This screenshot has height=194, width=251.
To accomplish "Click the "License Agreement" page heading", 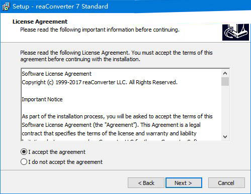I will 40,22.
